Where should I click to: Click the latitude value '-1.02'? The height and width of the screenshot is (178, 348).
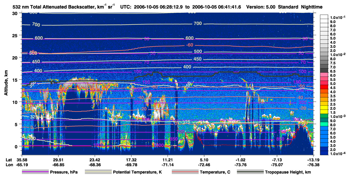tap(241, 160)
